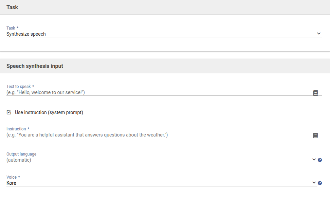Image resolution: width=330 pixels, height=200 pixels.
Task: Click the "Use instruction (system prompt)" label text
Action: click(x=49, y=112)
